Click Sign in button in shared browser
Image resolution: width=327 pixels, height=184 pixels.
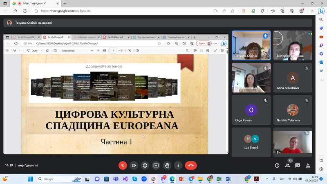point(204,43)
